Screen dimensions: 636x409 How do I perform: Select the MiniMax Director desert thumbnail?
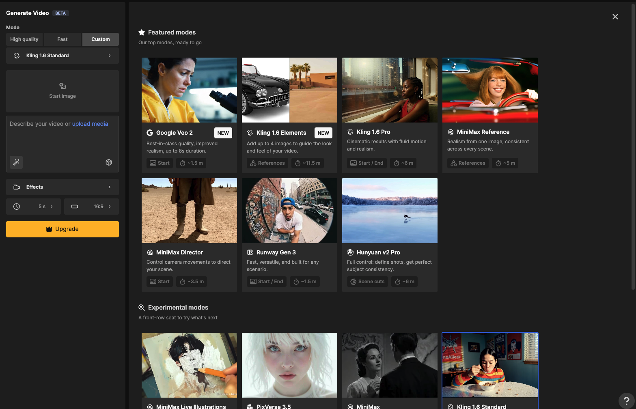pyautogui.click(x=189, y=211)
